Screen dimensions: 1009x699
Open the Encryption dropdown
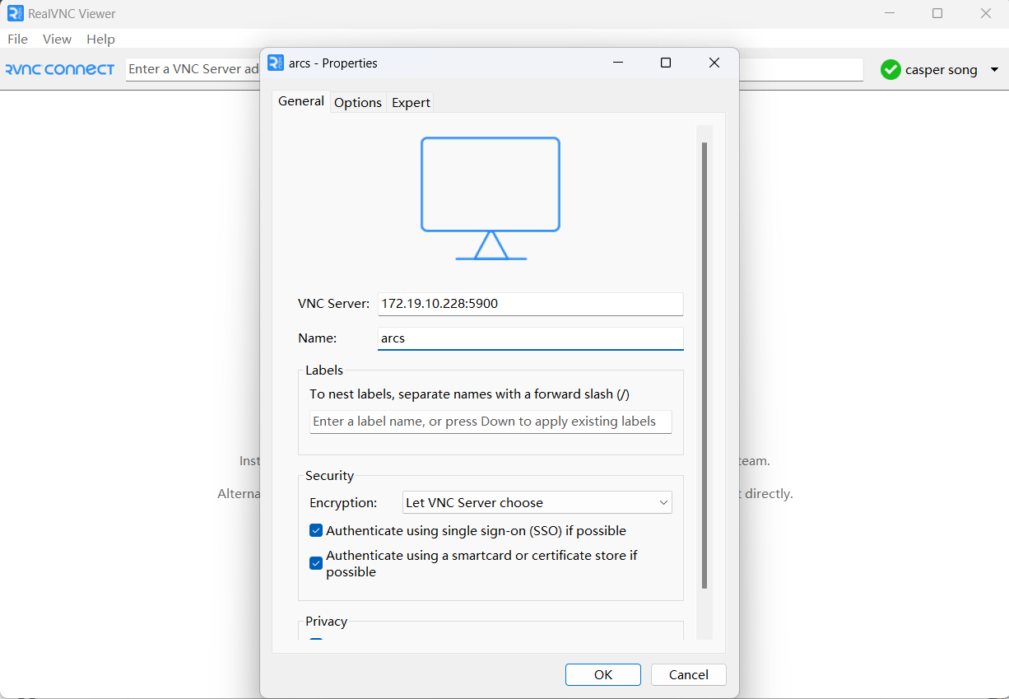coord(537,502)
